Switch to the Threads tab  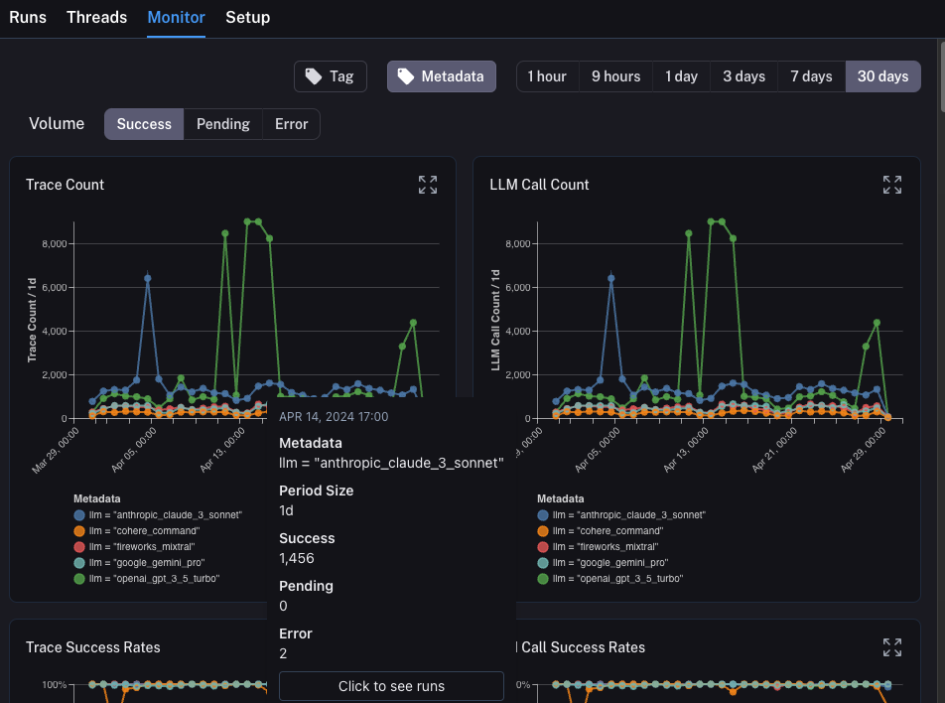pos(96,18)
